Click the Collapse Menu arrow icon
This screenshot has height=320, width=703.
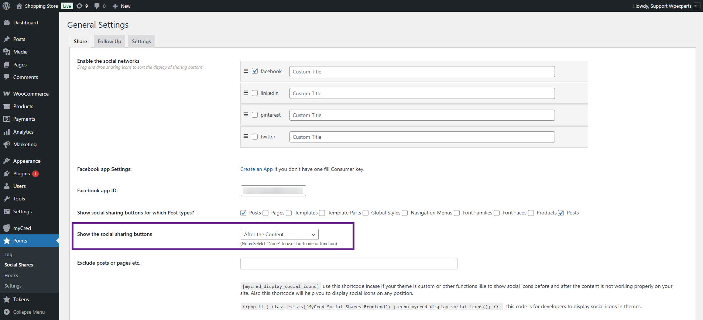pyautogui.click(x=7, y=312)
